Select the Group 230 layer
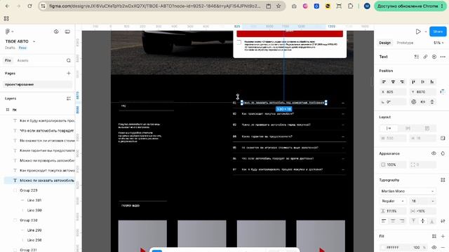The width and height of the screenshot is (449, 252). (29, 220)
